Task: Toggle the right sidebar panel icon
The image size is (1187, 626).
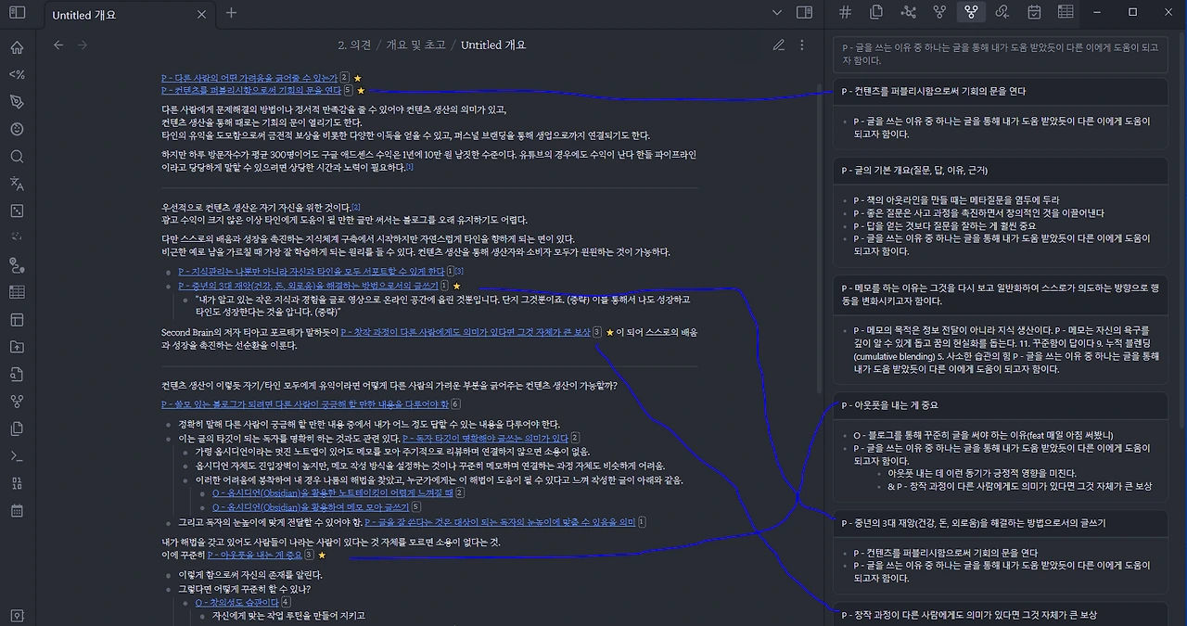Action: (x=805, y=13)
